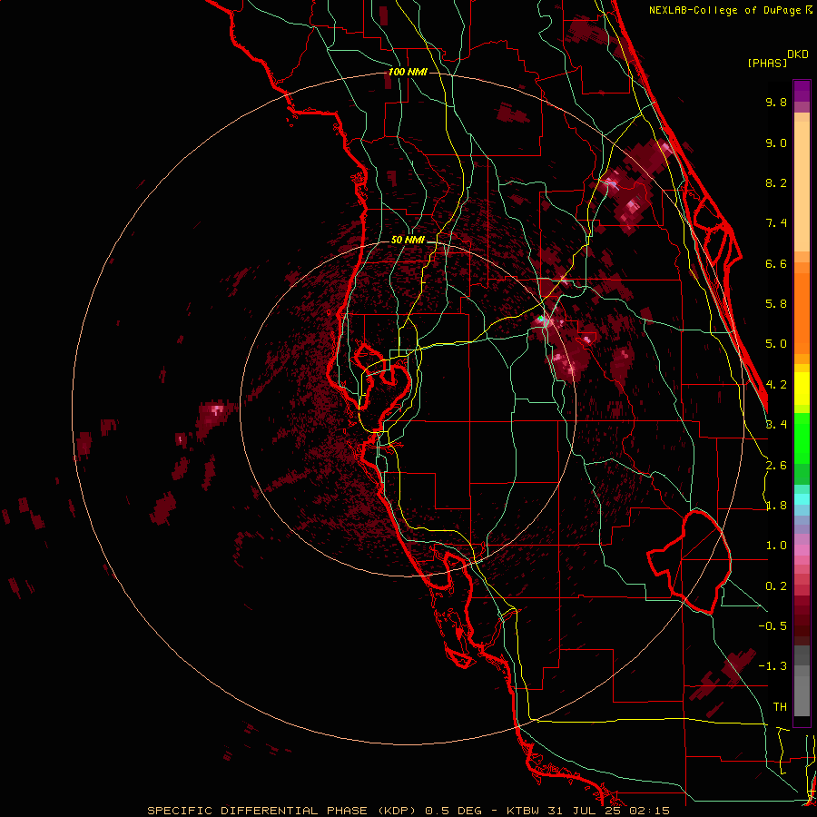Click the cyan segment of the color bar

coord(802,498)
